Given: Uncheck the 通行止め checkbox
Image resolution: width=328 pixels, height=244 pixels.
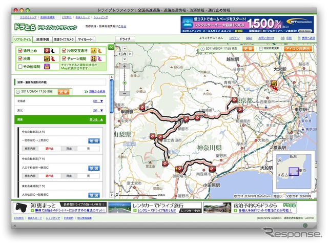Looking at the screenshot, I should (20, 51).
